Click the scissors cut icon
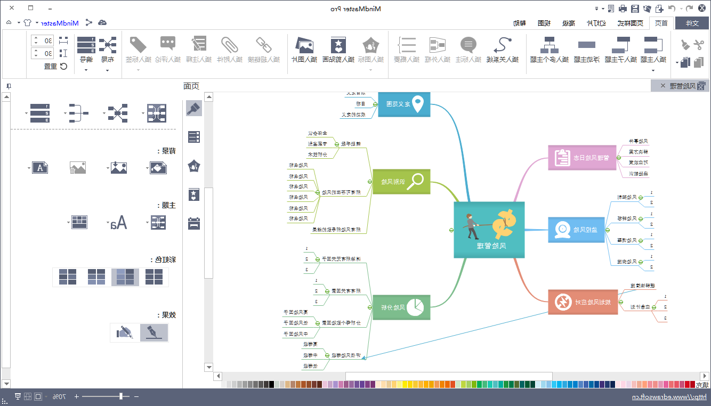Image resolution: width=711 pixels, height=406 pixels. (698, 46)
